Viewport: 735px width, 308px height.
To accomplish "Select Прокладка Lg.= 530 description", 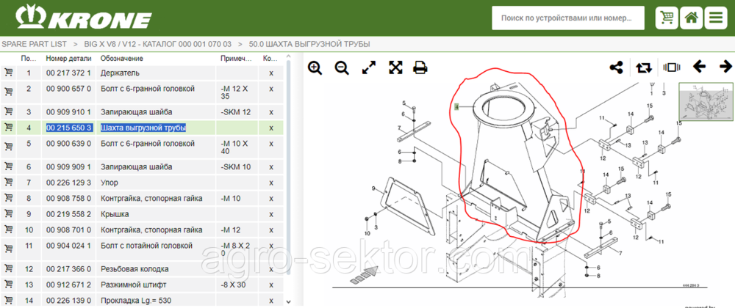I will (x=135, y=301).
